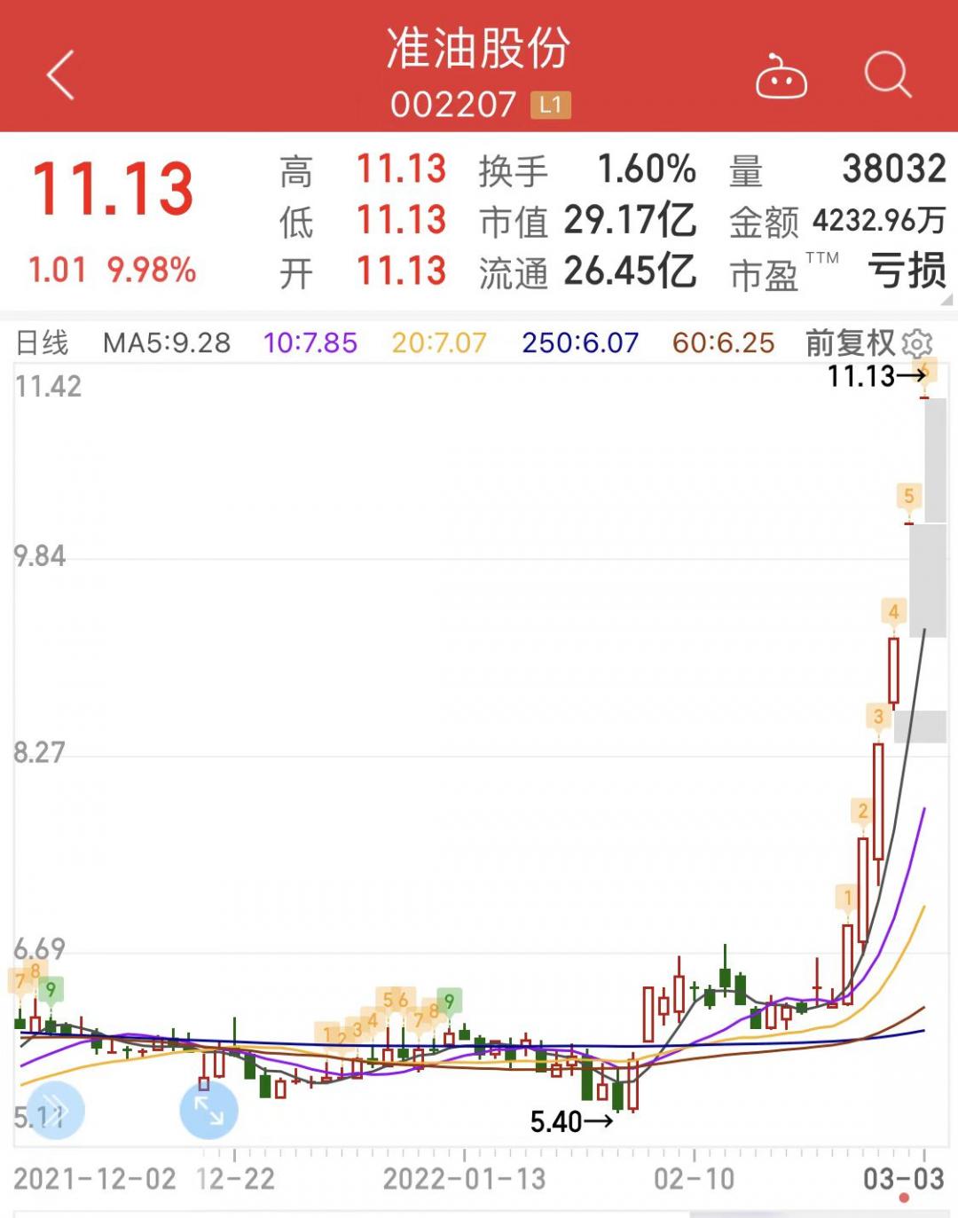This screenshot has height=1218, width=958.
Task: Tap amount 4232.96万
Action: pos(879,220)
